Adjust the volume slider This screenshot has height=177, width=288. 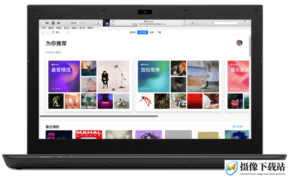click(78, 23)
